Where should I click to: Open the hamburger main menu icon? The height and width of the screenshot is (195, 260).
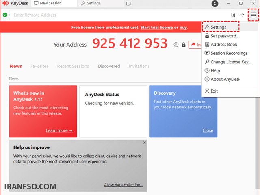[253, 15]
